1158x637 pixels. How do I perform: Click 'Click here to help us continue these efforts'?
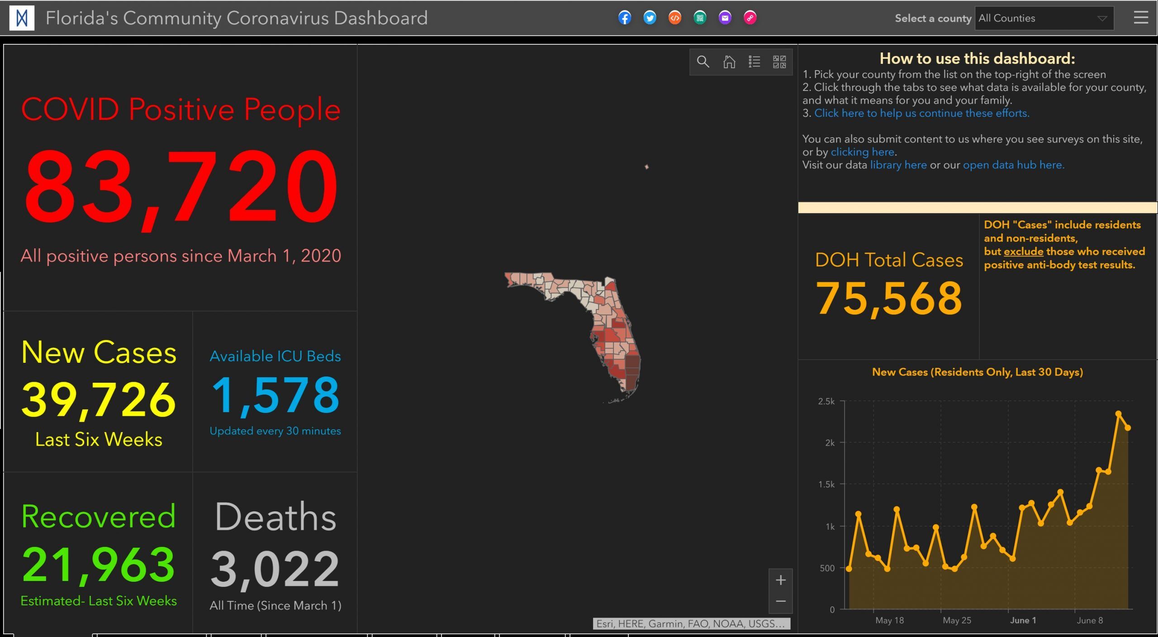click(921, 113)
